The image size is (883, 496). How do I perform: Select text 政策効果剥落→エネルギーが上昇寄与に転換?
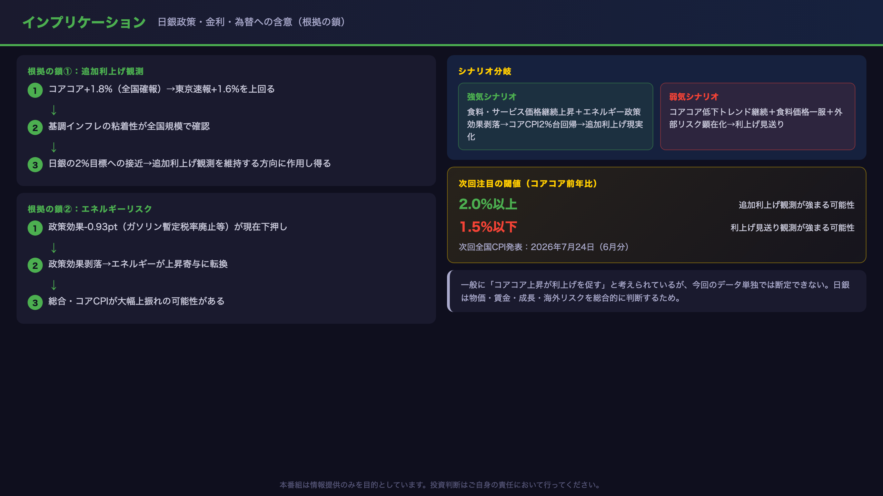(138, 264)
